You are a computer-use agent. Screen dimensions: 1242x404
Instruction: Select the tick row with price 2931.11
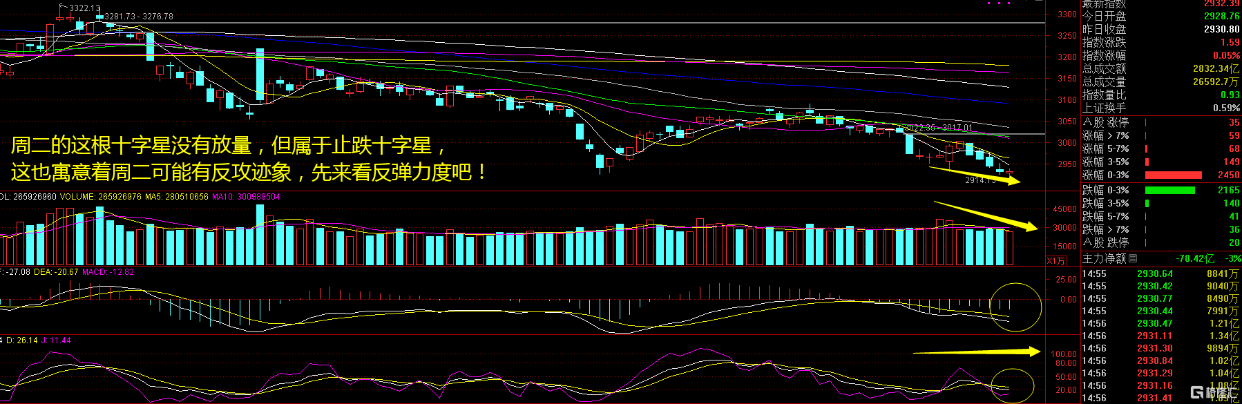click(x=1160, y=336)
